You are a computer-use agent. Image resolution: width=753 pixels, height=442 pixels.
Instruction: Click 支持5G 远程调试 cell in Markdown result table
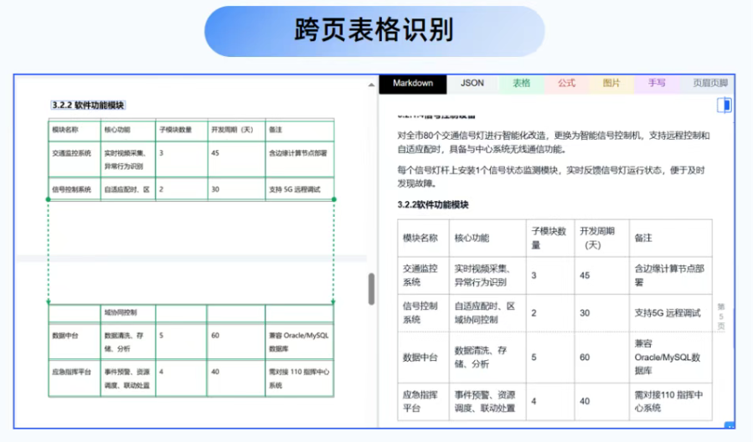(x=671, y=313)
